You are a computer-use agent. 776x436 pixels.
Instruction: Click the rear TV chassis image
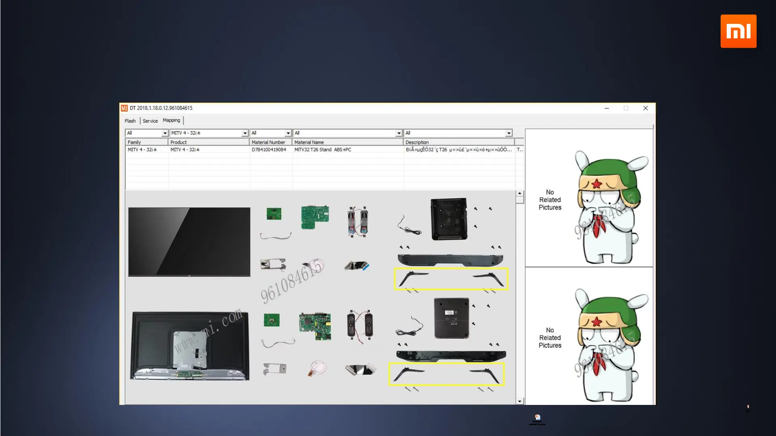[x=190, y=346]
